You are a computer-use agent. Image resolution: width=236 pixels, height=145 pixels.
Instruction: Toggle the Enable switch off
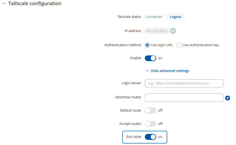[150, 58]
